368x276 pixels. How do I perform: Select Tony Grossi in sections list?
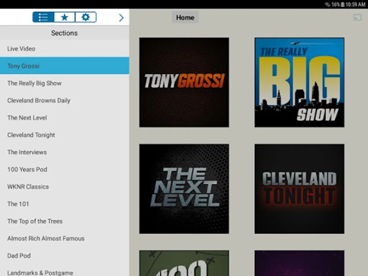click(64, 66)
